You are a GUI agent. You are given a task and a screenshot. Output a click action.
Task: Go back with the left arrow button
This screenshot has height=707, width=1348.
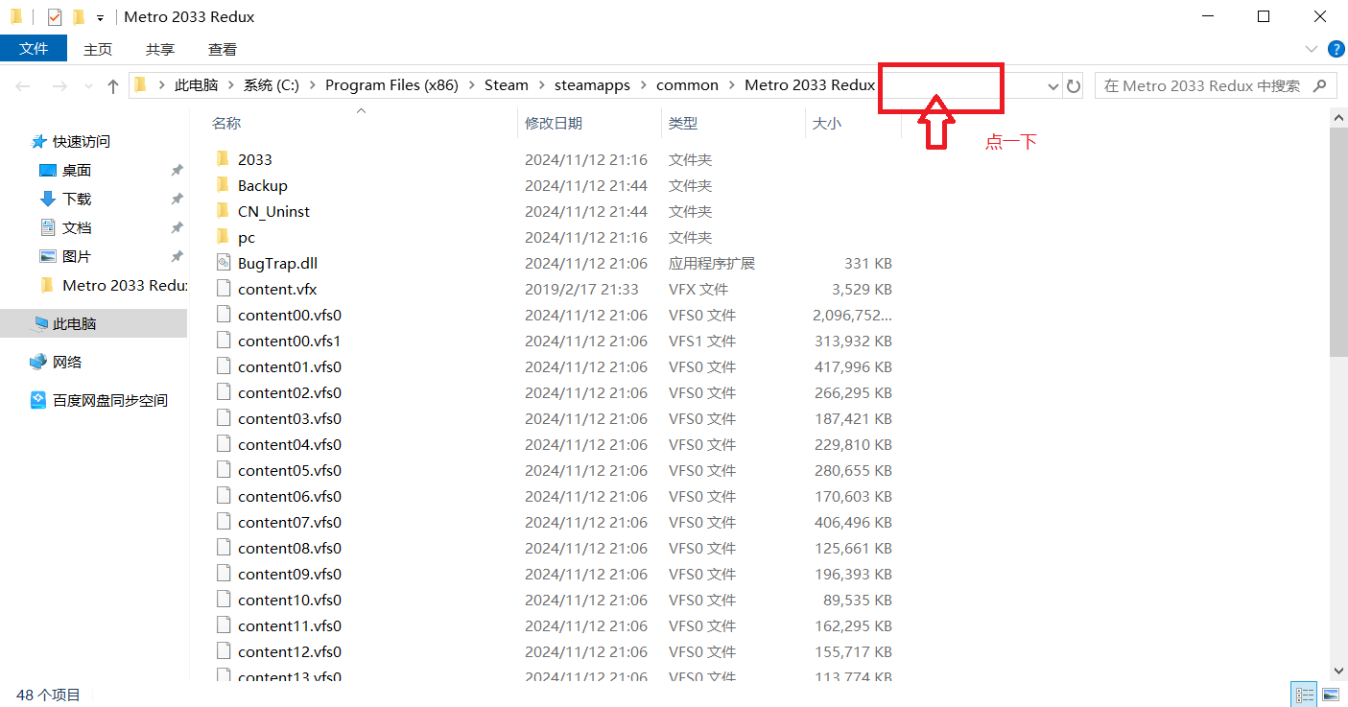point(24,86)
